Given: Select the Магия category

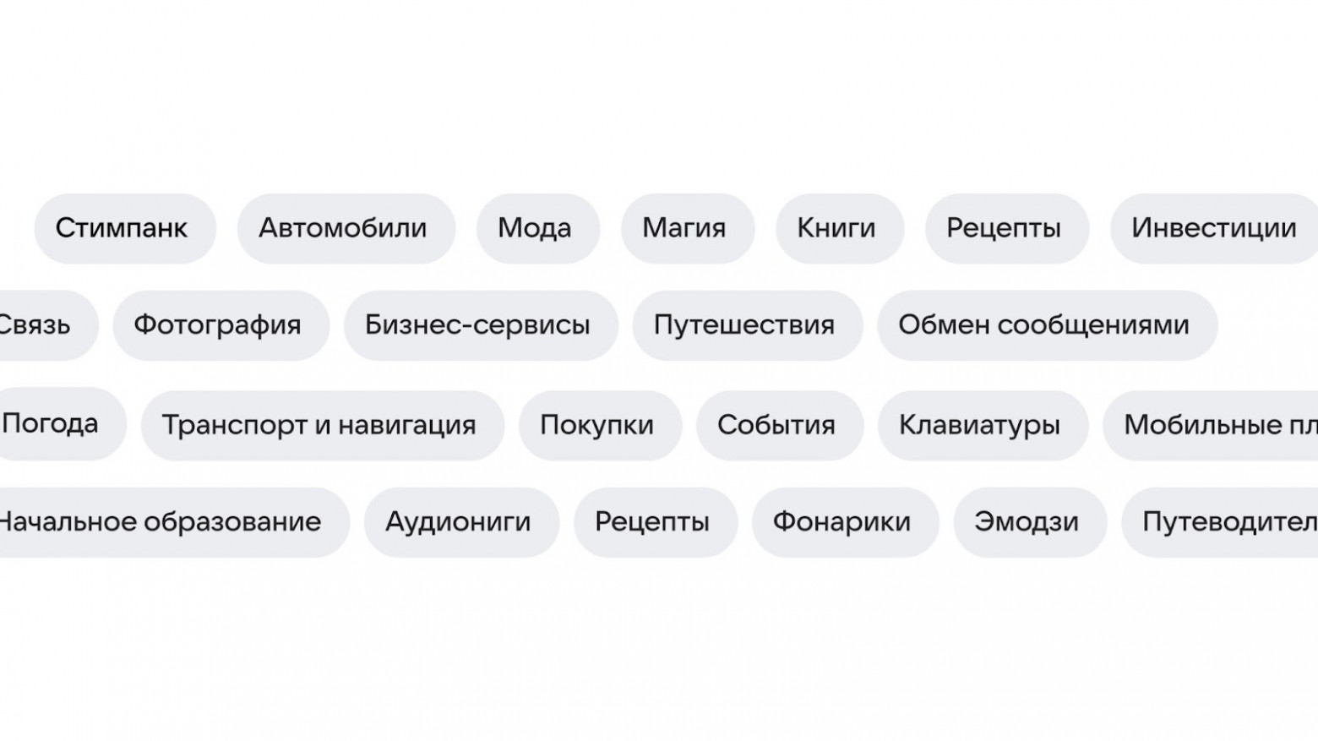Looking at the screenshot, I should pos(687,228).
